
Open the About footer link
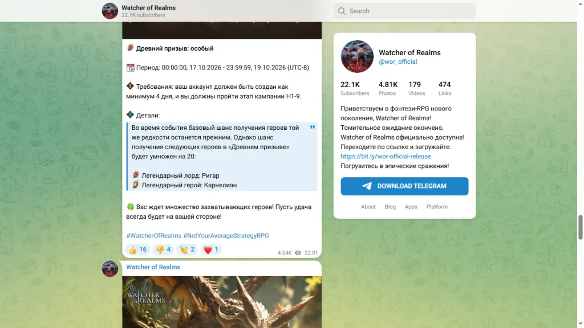(368, 207)
